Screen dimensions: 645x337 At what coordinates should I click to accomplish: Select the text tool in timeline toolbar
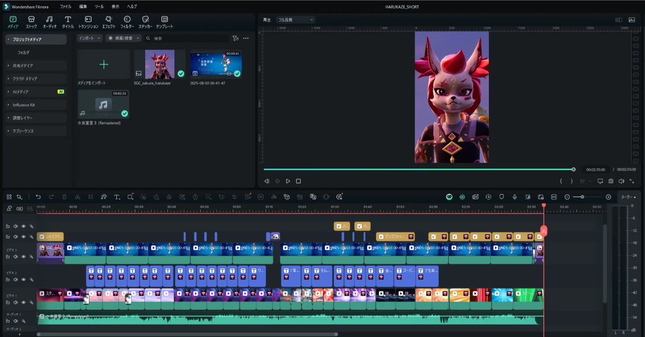click(117, 197)
